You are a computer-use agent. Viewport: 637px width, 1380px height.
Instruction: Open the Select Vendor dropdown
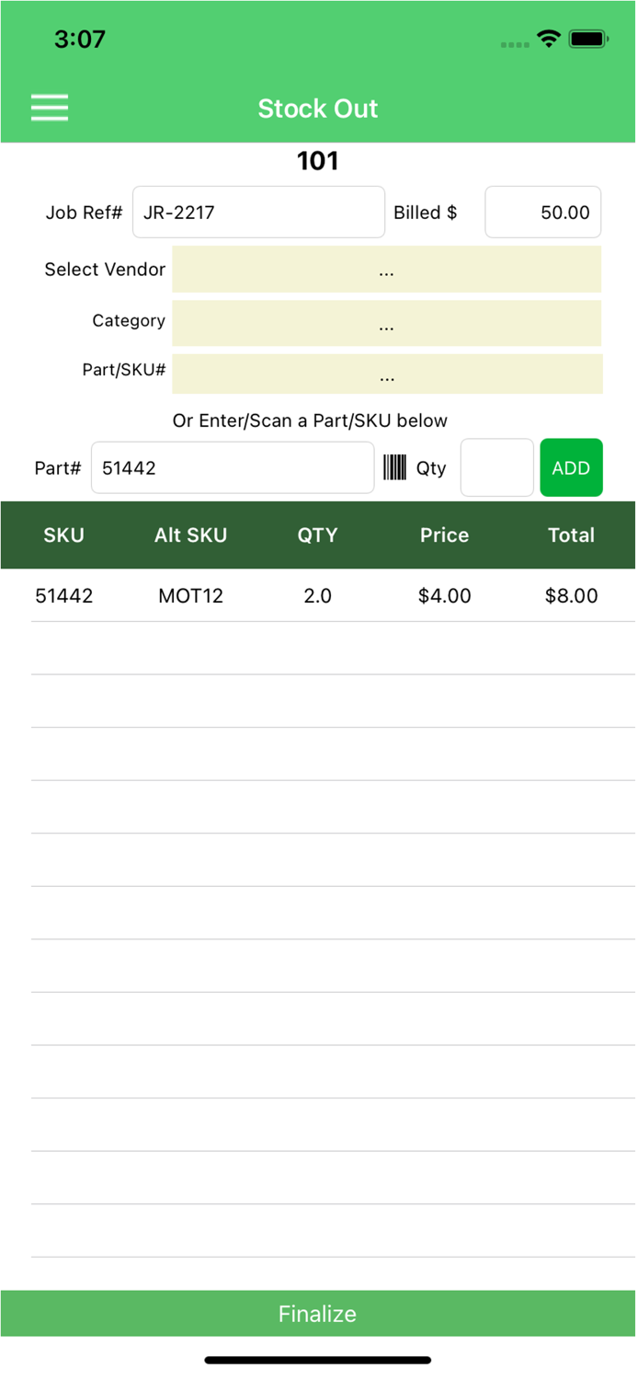[386, 270]
